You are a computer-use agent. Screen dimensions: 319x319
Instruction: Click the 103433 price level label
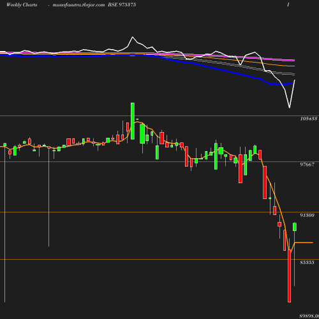[309, 119]
